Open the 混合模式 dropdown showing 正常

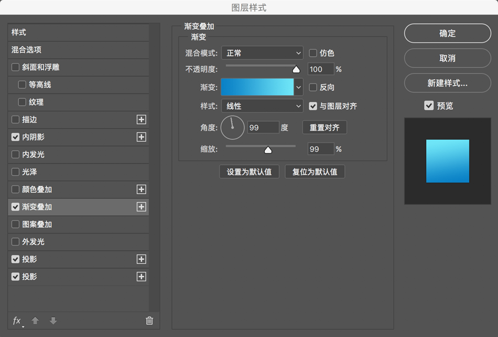[262, 53]
